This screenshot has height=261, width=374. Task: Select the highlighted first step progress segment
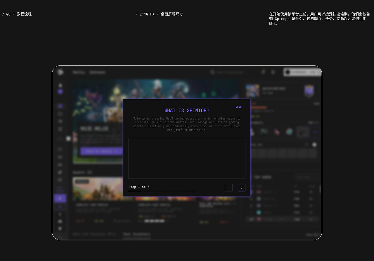[x=135, y=191]
